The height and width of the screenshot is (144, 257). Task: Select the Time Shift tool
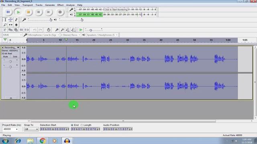(x=10, y=25)
